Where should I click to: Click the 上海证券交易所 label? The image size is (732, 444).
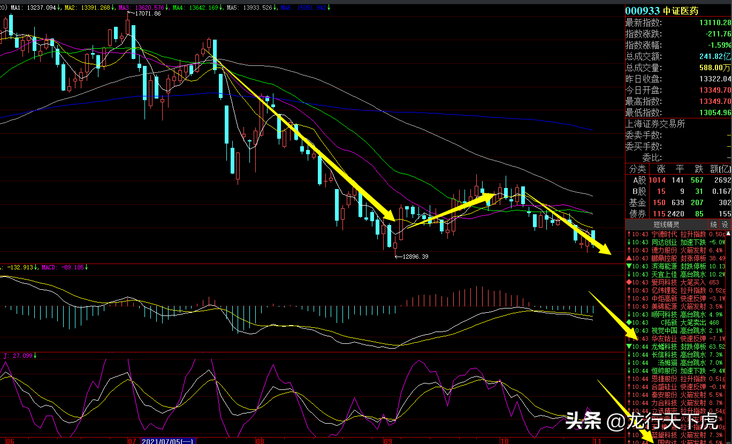[x=655, y=124]
